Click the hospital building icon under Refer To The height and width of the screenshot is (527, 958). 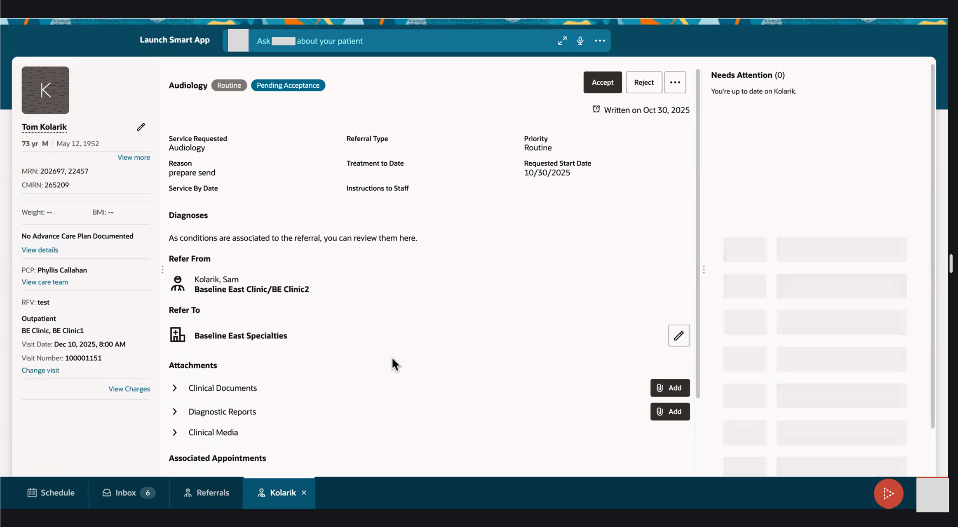[177, 335]
